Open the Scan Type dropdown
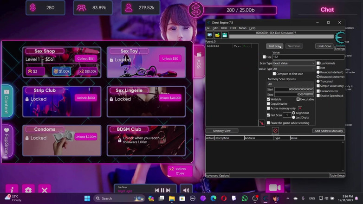 click(x=294, y=63)
